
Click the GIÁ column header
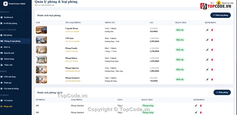click(x=151, y=23)
